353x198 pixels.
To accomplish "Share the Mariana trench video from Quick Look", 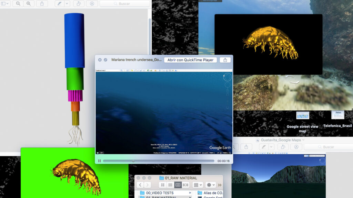I will coord(225,60).
